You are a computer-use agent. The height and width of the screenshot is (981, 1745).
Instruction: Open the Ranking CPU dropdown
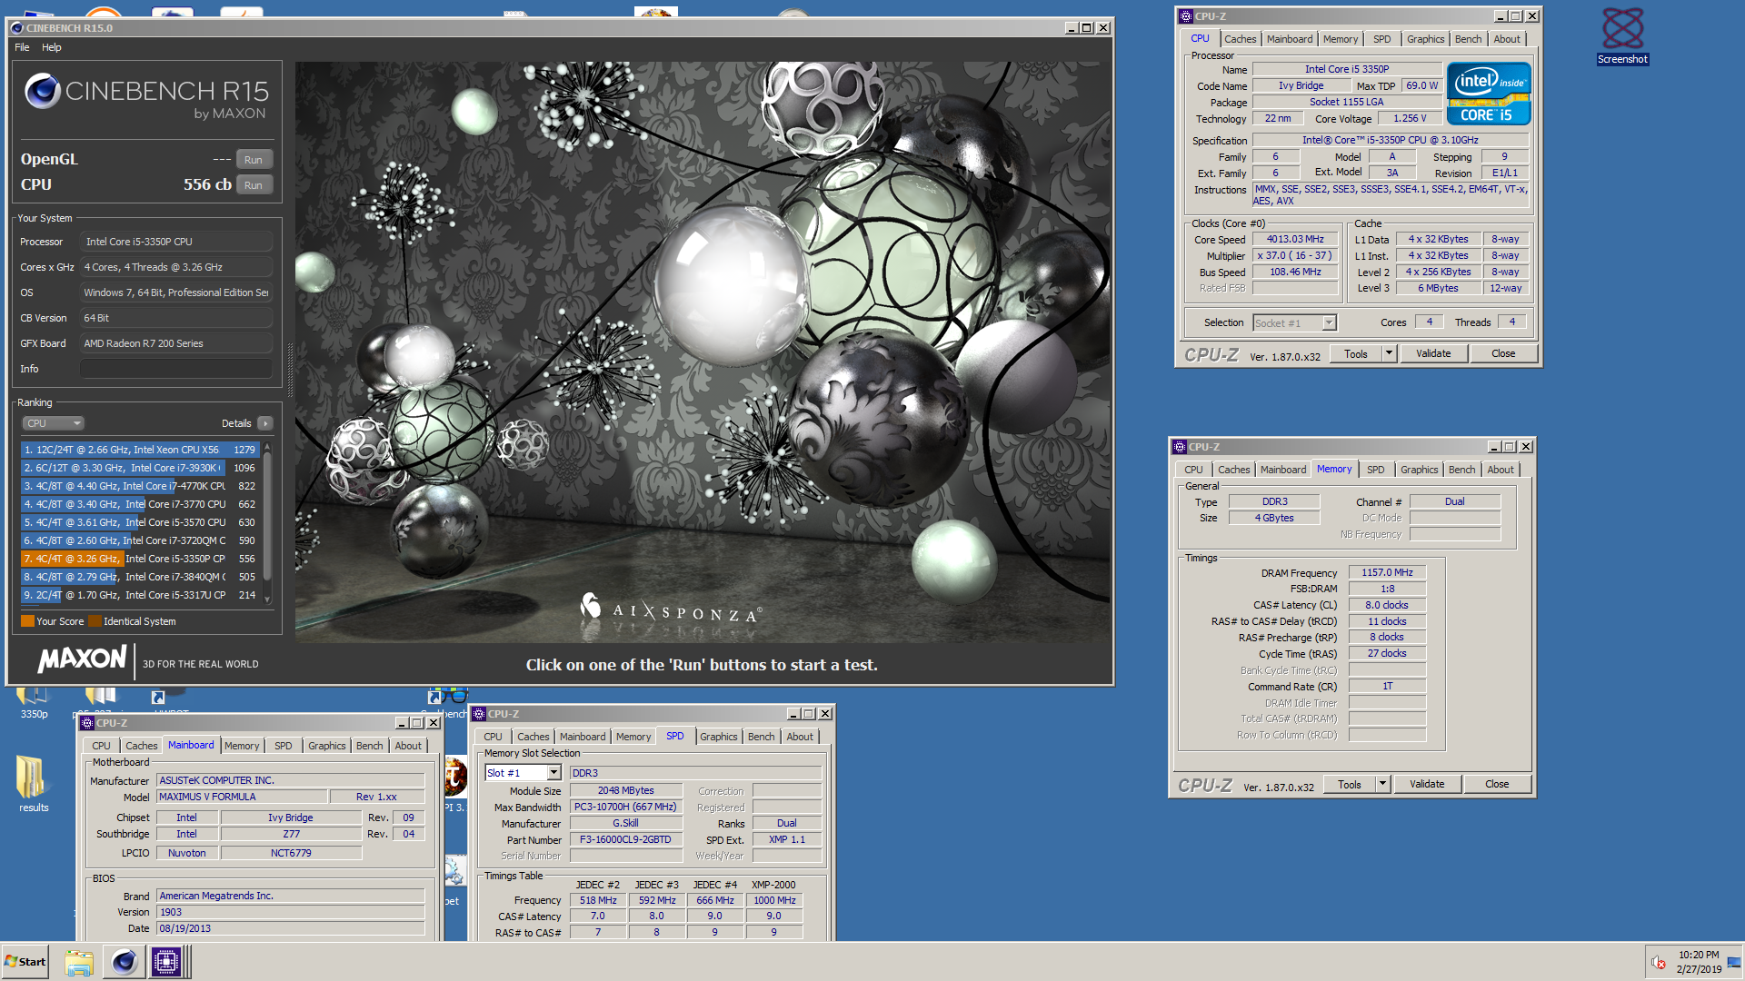(x=53, y=423)
